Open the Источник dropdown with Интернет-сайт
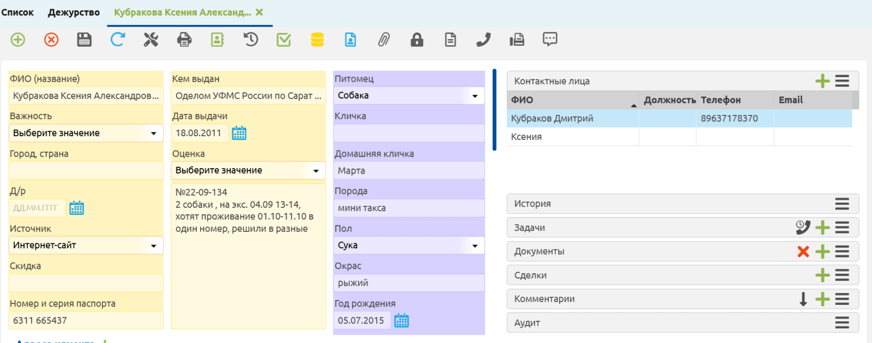The height and width of the screenshot is (343, 872). (x=86, y=246)
